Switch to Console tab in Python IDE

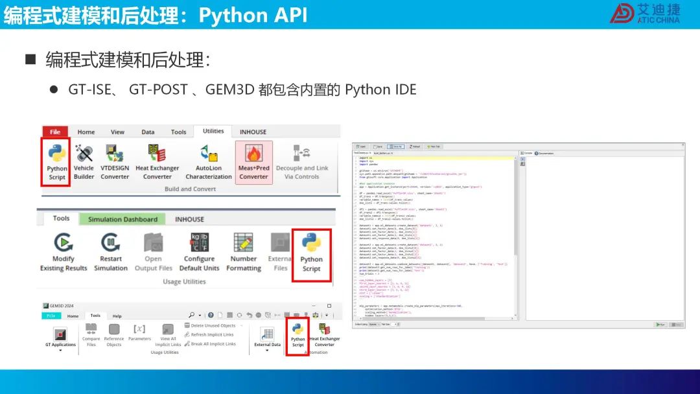527,153
